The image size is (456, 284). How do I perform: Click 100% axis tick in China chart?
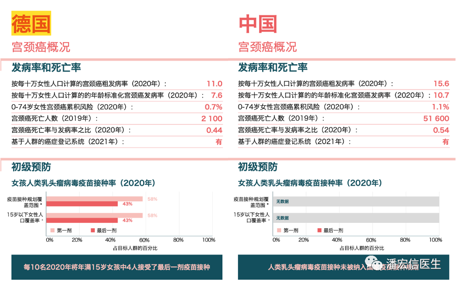click(435, 240)
